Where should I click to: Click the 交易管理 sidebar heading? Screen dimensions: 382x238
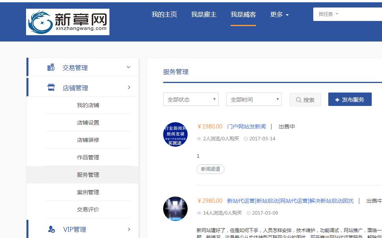75,68
